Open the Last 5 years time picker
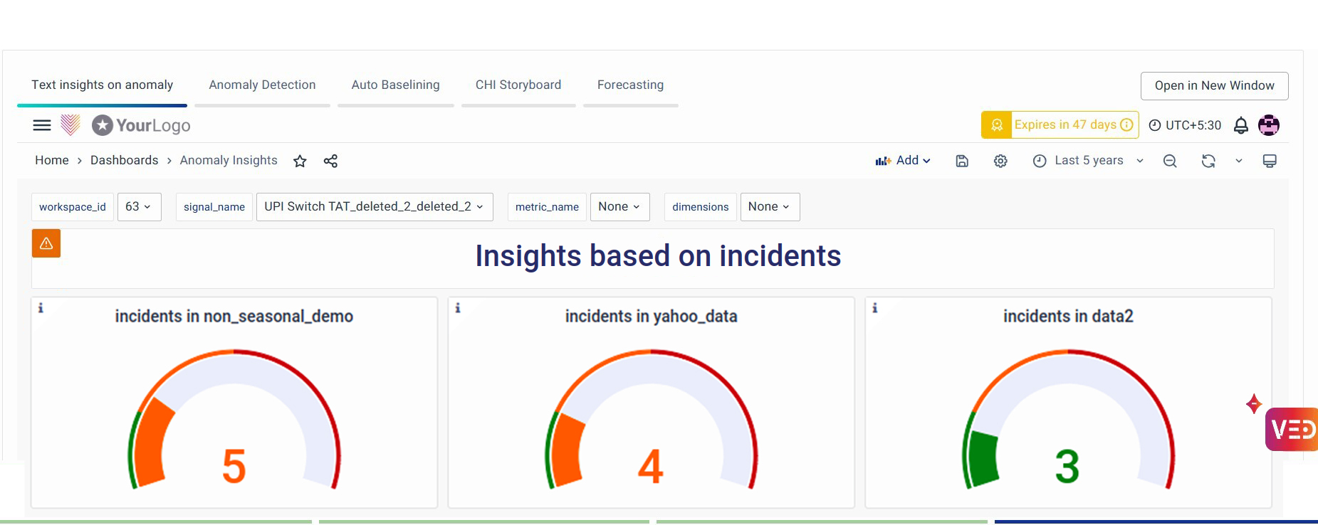 tap(1088, 161)
